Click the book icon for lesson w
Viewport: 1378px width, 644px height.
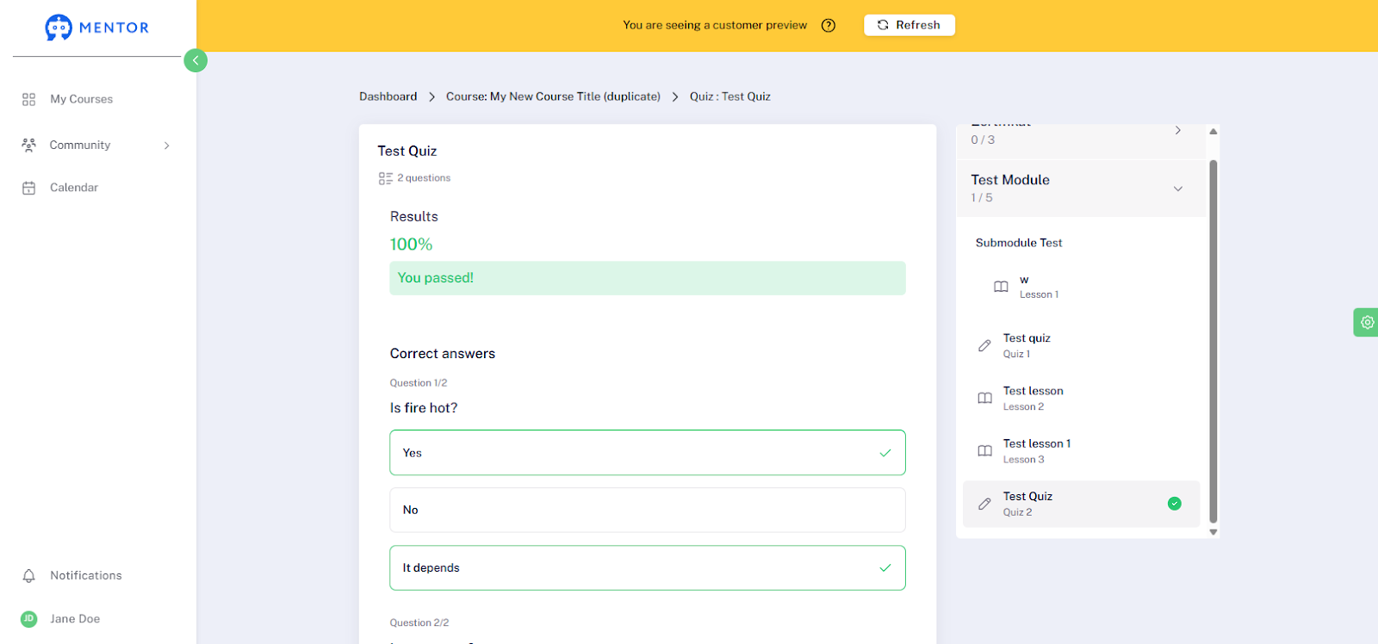pos(1001,287)
